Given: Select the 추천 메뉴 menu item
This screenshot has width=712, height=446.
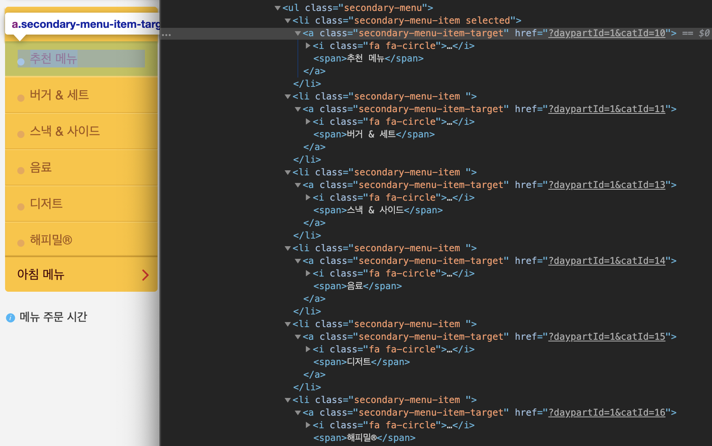Looking at the screenshot, I should pos(81,59).
